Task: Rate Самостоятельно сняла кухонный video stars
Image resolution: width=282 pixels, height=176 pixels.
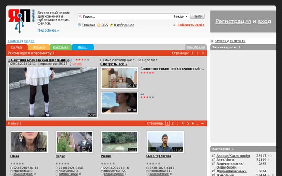Action: click(147, 73)
